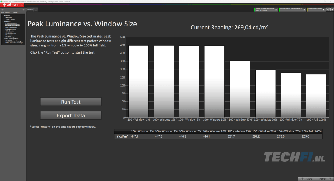The width and height of the screenshot is (334, 181).
Task: Click the Export Data button
Action: 71,115
